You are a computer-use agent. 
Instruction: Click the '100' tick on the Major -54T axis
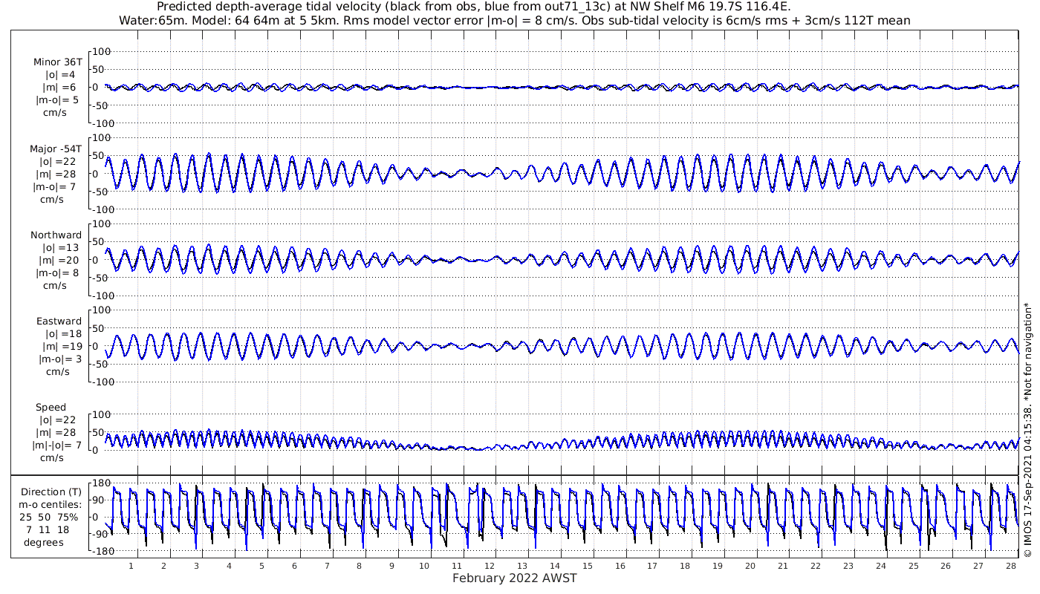click(102, 137)
